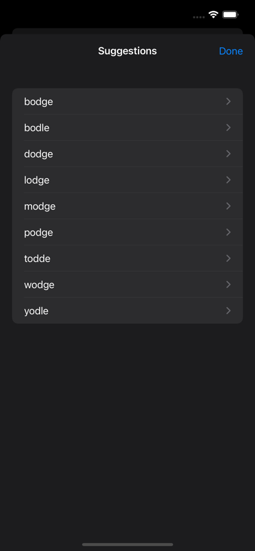Image resolution: width=255 pixels, height=551 pixels.
Task: Click the chevron beside bodle
Action: [229, 127]
